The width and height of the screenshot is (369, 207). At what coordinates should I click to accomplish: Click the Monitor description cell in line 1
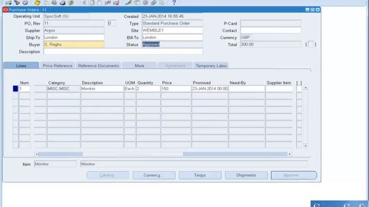click(x=102, y=89)
